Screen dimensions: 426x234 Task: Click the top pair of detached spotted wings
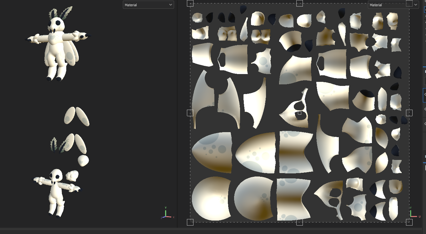(77, 116)
